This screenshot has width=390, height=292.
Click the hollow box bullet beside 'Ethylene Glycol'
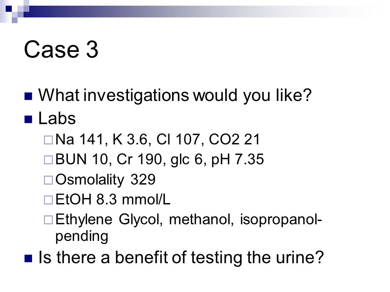pyautogui.click(x=48, y=220)
